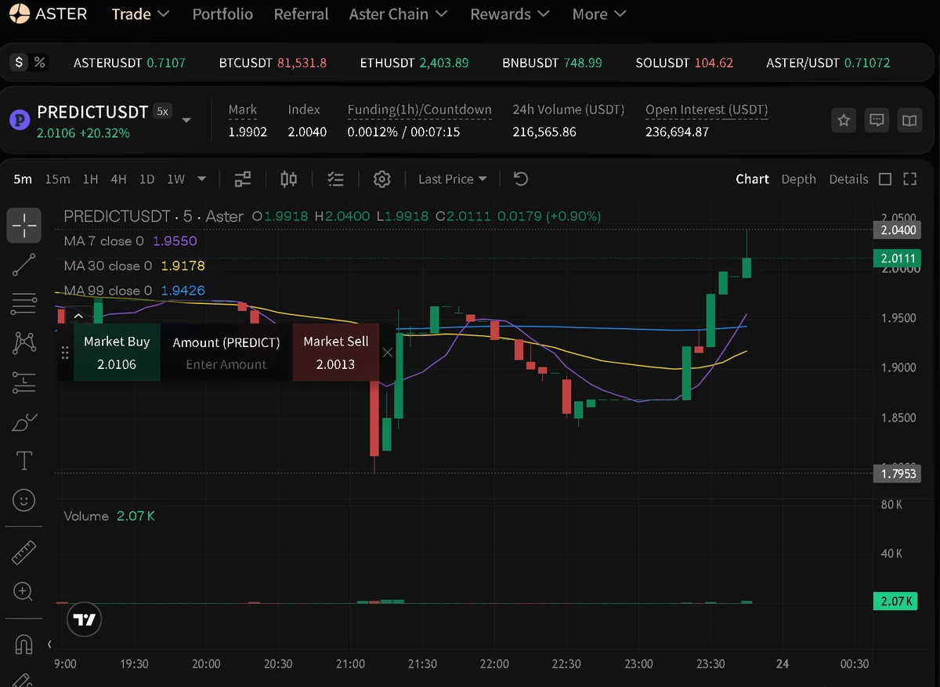Click the 5x leverage badge

coord(163,111)
